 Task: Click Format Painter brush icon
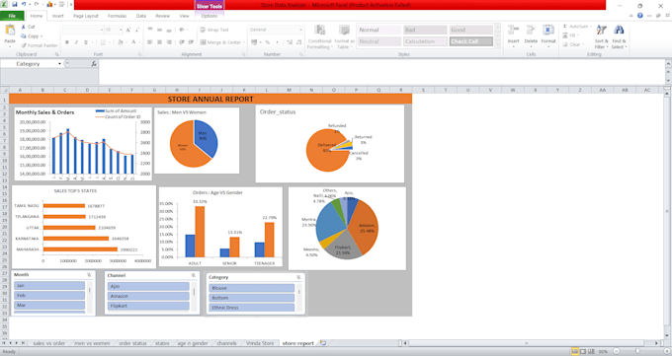[24, 45]
